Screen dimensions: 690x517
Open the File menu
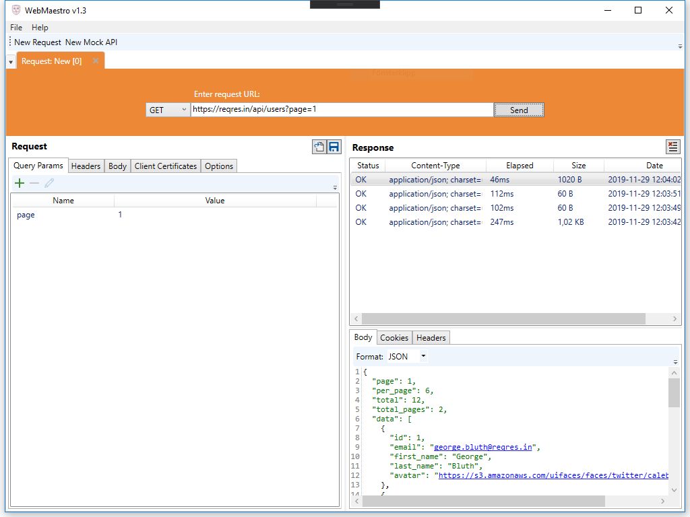[x=15, y=28]
